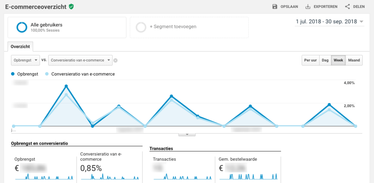
Task: Select the Opbrengst scorecard label
Action: point(25,159)
